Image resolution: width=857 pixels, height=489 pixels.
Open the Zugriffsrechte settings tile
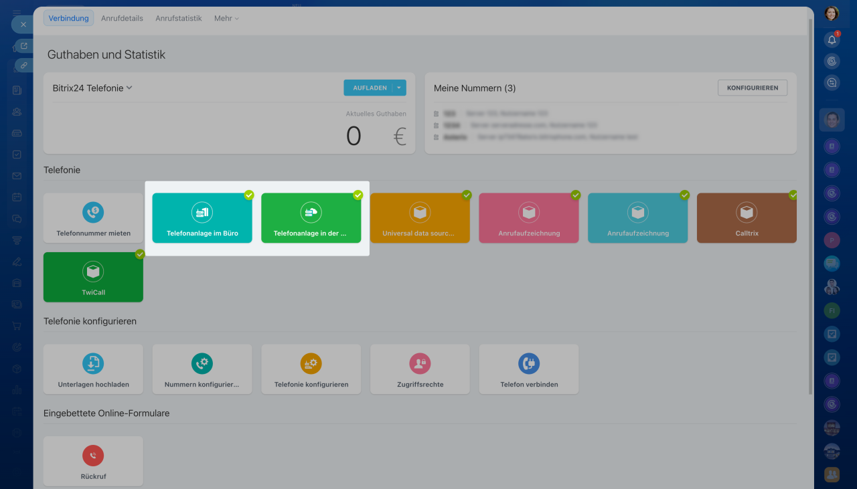coord(420,369)
